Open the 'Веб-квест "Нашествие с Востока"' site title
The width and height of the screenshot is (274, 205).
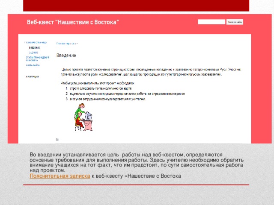[x=73, y=22]
